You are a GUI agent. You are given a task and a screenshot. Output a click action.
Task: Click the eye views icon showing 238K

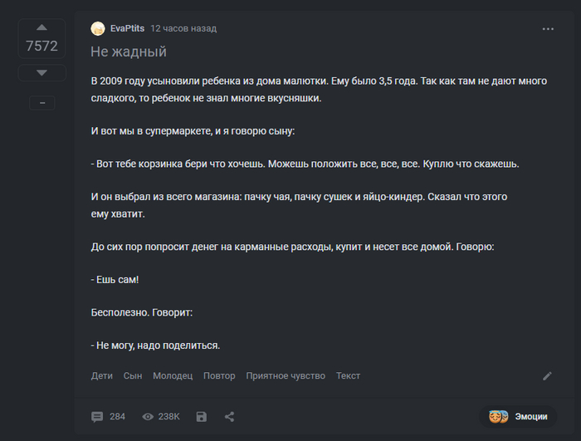coord(149,416)
